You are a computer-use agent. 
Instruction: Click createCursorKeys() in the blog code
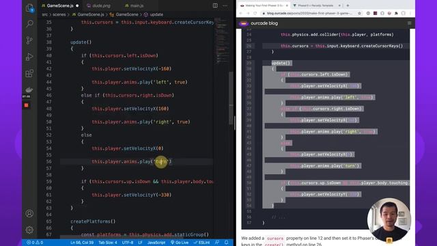pos(382,46)
